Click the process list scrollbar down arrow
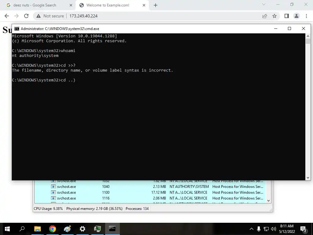 click(x=268, y=201)
